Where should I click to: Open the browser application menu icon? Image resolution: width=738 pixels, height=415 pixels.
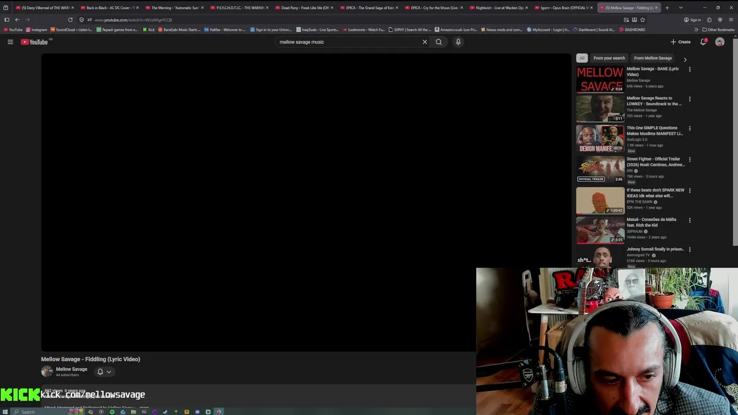(731, 20)
